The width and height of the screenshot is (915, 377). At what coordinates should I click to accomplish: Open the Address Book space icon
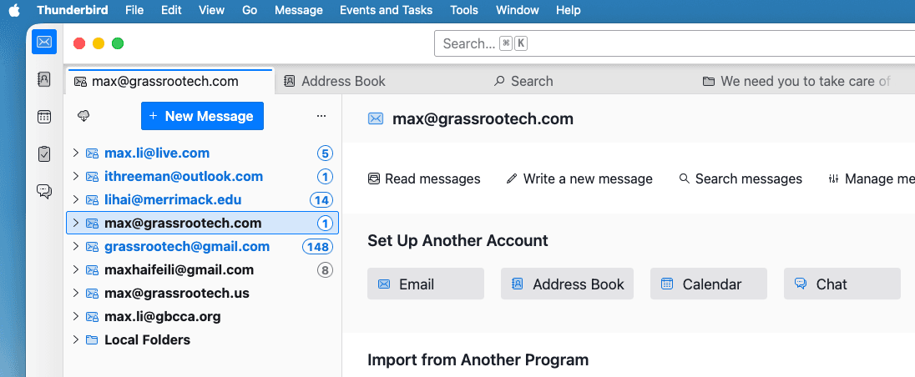pyautogui.click(x=44, y=78)
